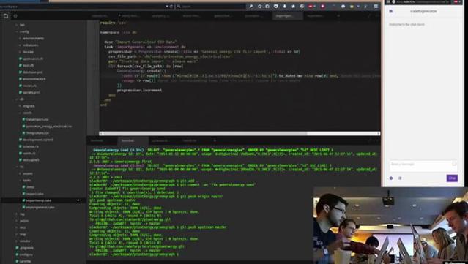Open import.rake in tasks folder

pos(34,194)
